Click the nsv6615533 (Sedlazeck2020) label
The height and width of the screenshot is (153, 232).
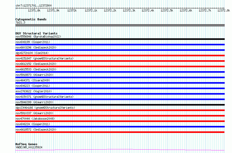click(x=36, y=69)
